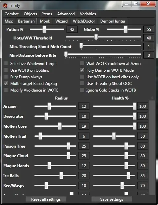
Task: Switch to the Objects tab
Action: (x=30, y=14)
